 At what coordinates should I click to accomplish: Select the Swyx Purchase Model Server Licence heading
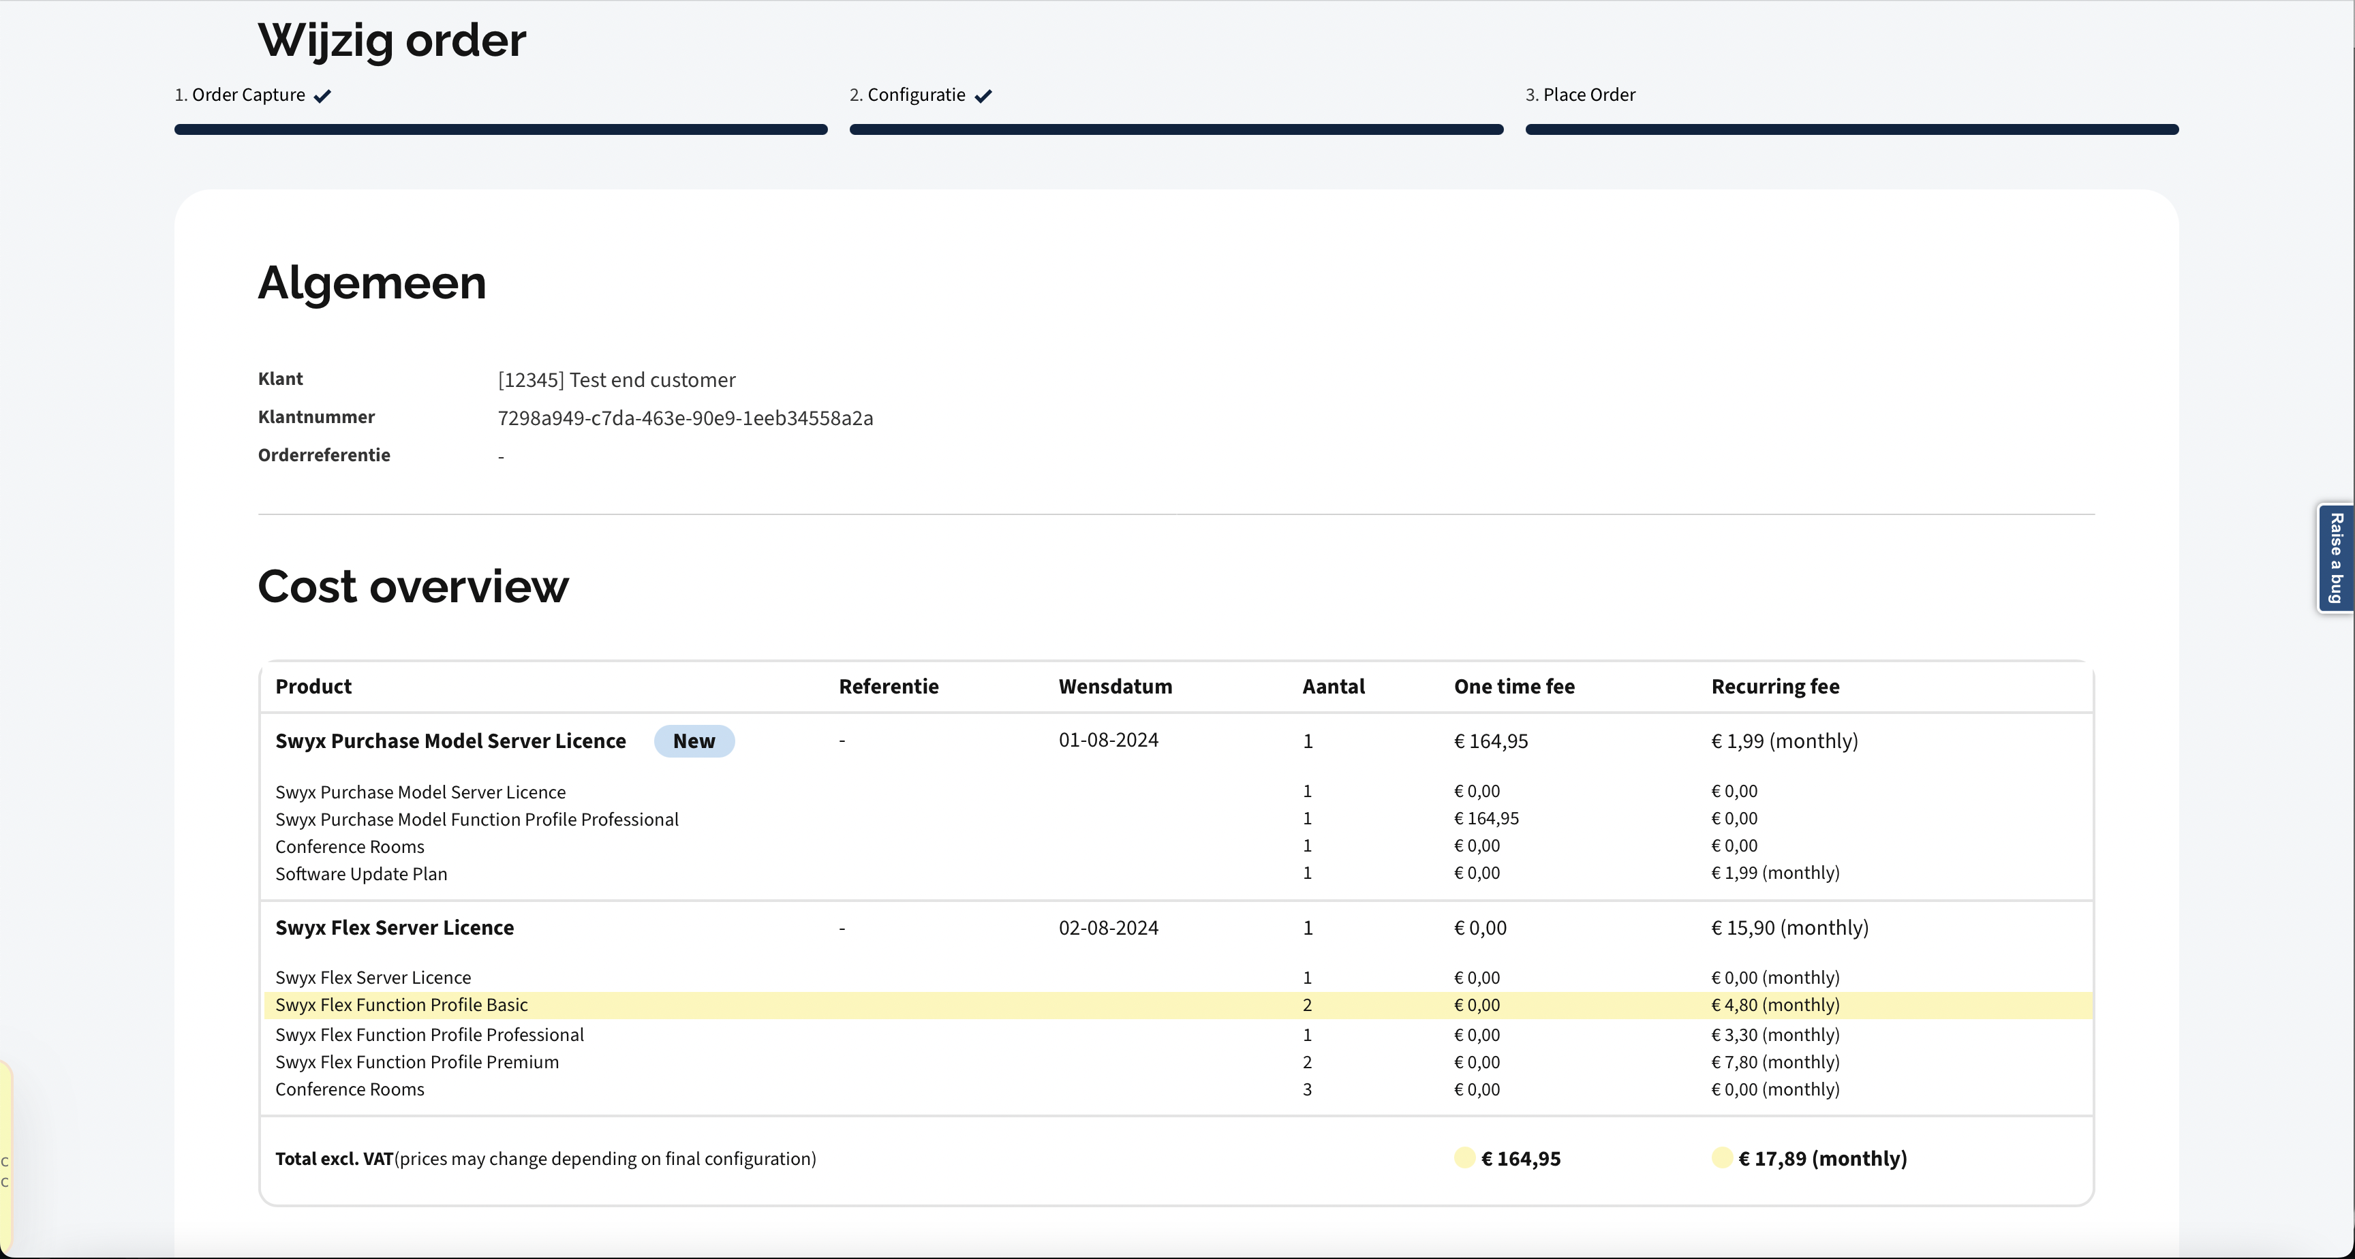click(450, 741)
